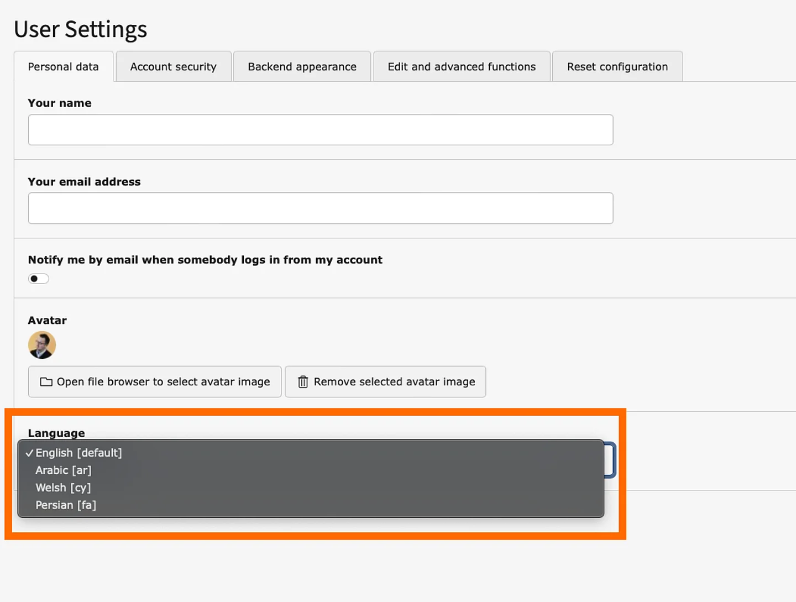
Task: Click the checkmark beside English default
Action: pos(29,453)
